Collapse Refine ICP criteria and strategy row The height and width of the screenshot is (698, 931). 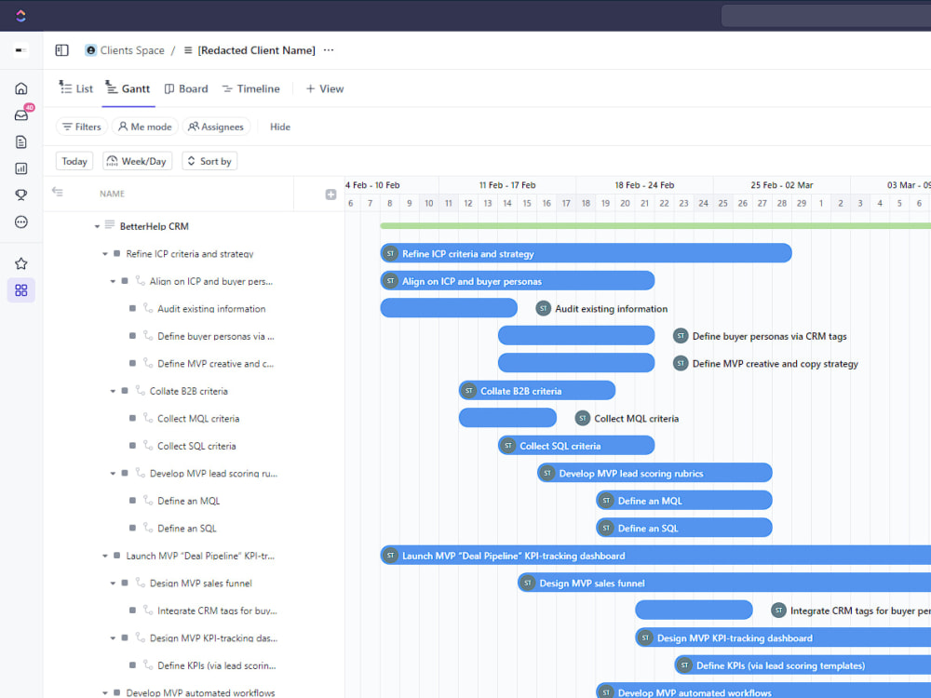(x=104, y=254)
